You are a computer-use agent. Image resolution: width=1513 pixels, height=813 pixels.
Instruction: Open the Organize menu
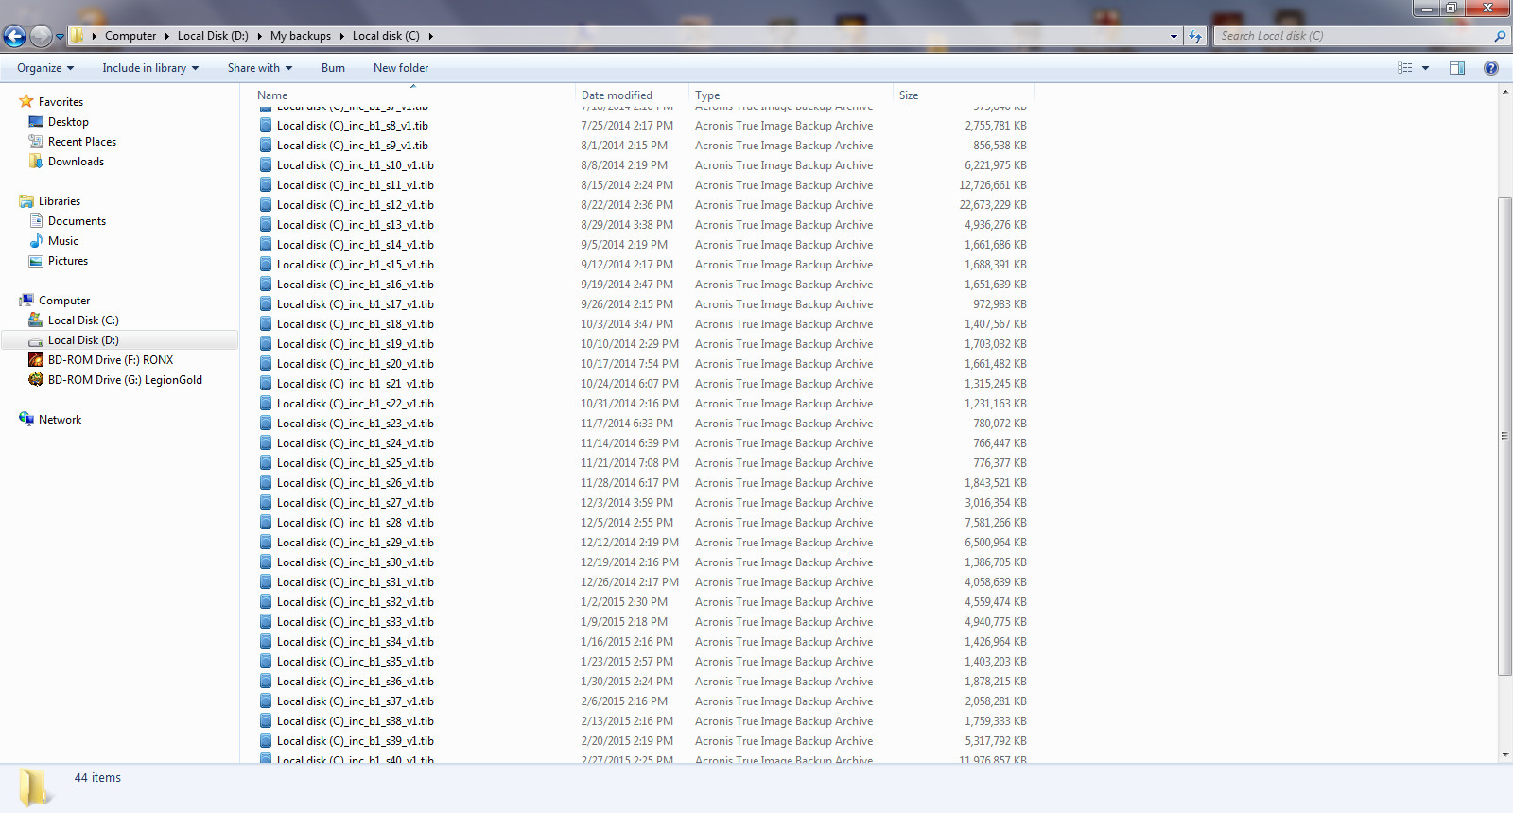[45, 68]
